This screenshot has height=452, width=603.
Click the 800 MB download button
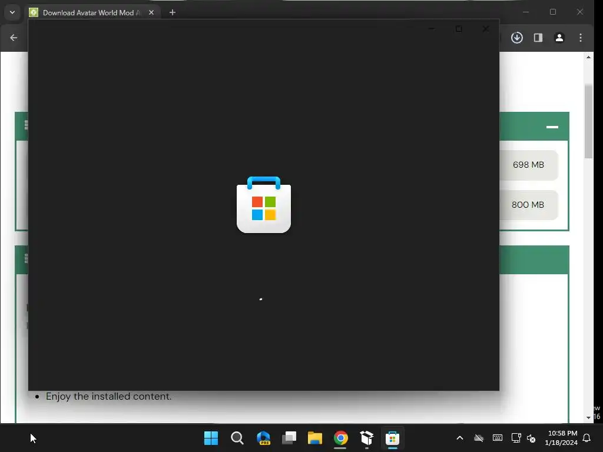528,205
